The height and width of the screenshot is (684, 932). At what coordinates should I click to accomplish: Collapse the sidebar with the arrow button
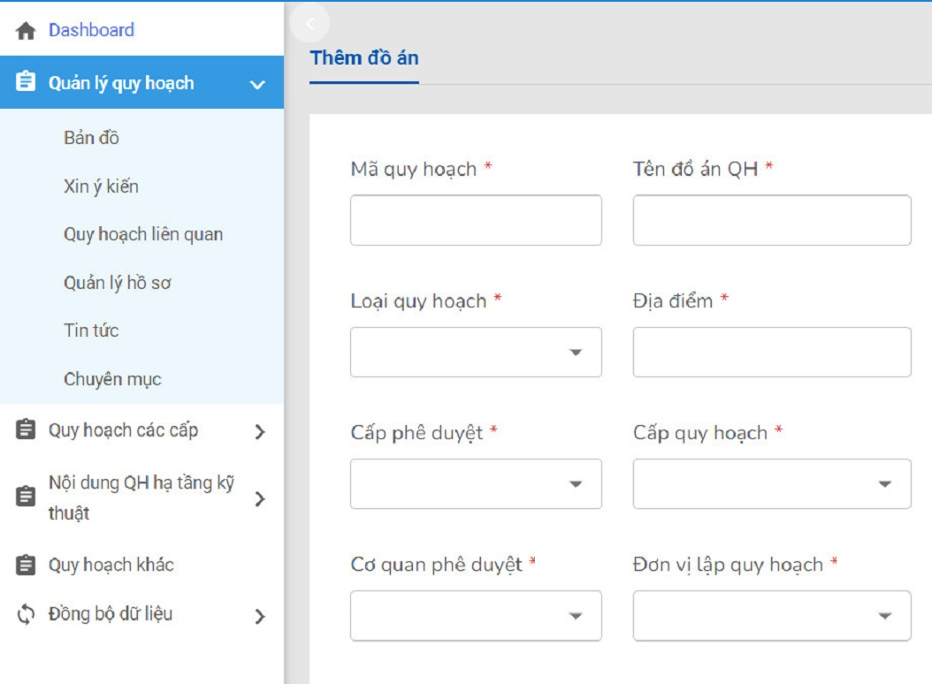309,24
